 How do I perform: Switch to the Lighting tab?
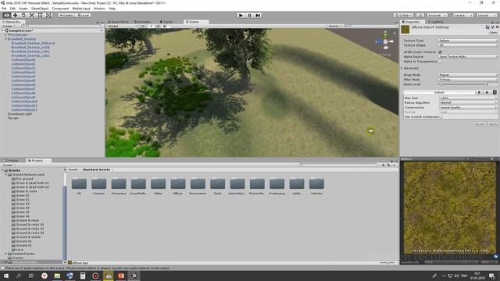[x=436, y=22]
